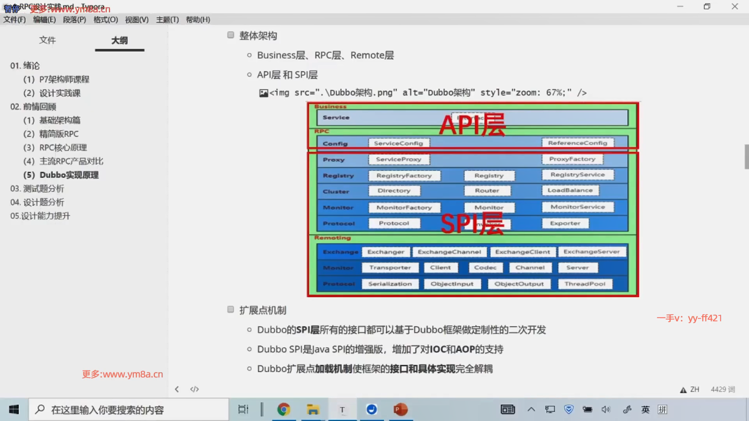Click the PowerPoint taskbar icon
Screen dimensions: 749x421
coord(400,409)
